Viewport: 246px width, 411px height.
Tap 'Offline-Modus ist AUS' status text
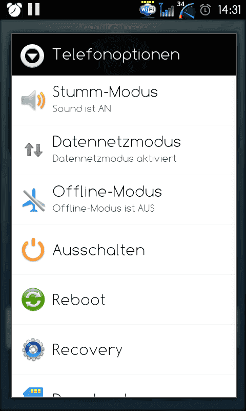(x=104, y=209)
